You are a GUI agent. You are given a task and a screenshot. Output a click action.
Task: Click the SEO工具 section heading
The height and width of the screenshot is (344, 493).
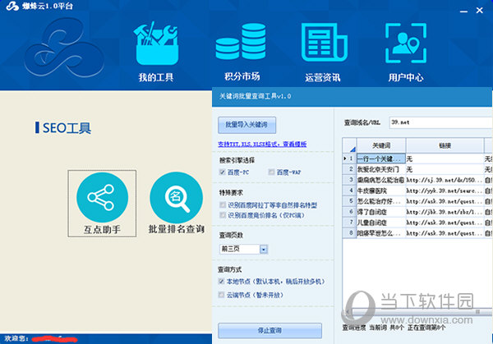(x=67, y=128)
